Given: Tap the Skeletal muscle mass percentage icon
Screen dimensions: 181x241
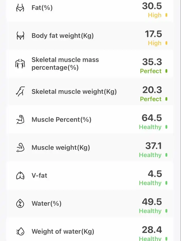Looking at the screenshot, I should (x=20, y=64).
